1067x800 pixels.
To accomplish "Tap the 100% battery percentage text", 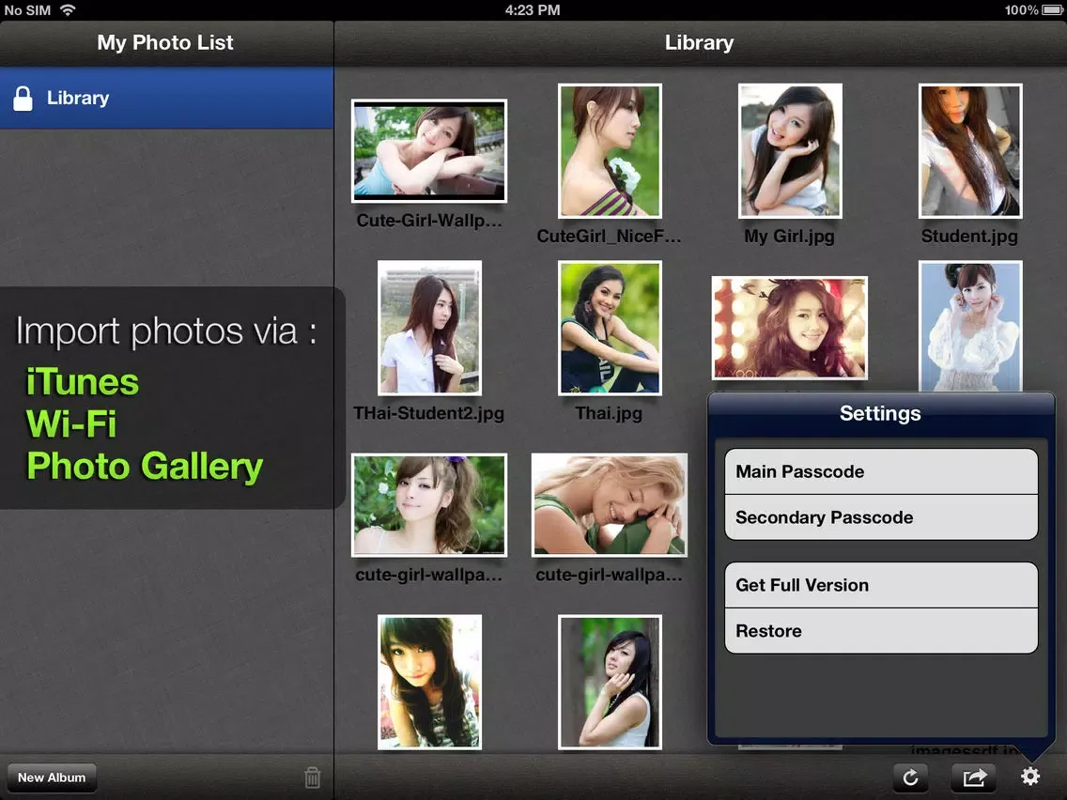I will pos(1021,10).
